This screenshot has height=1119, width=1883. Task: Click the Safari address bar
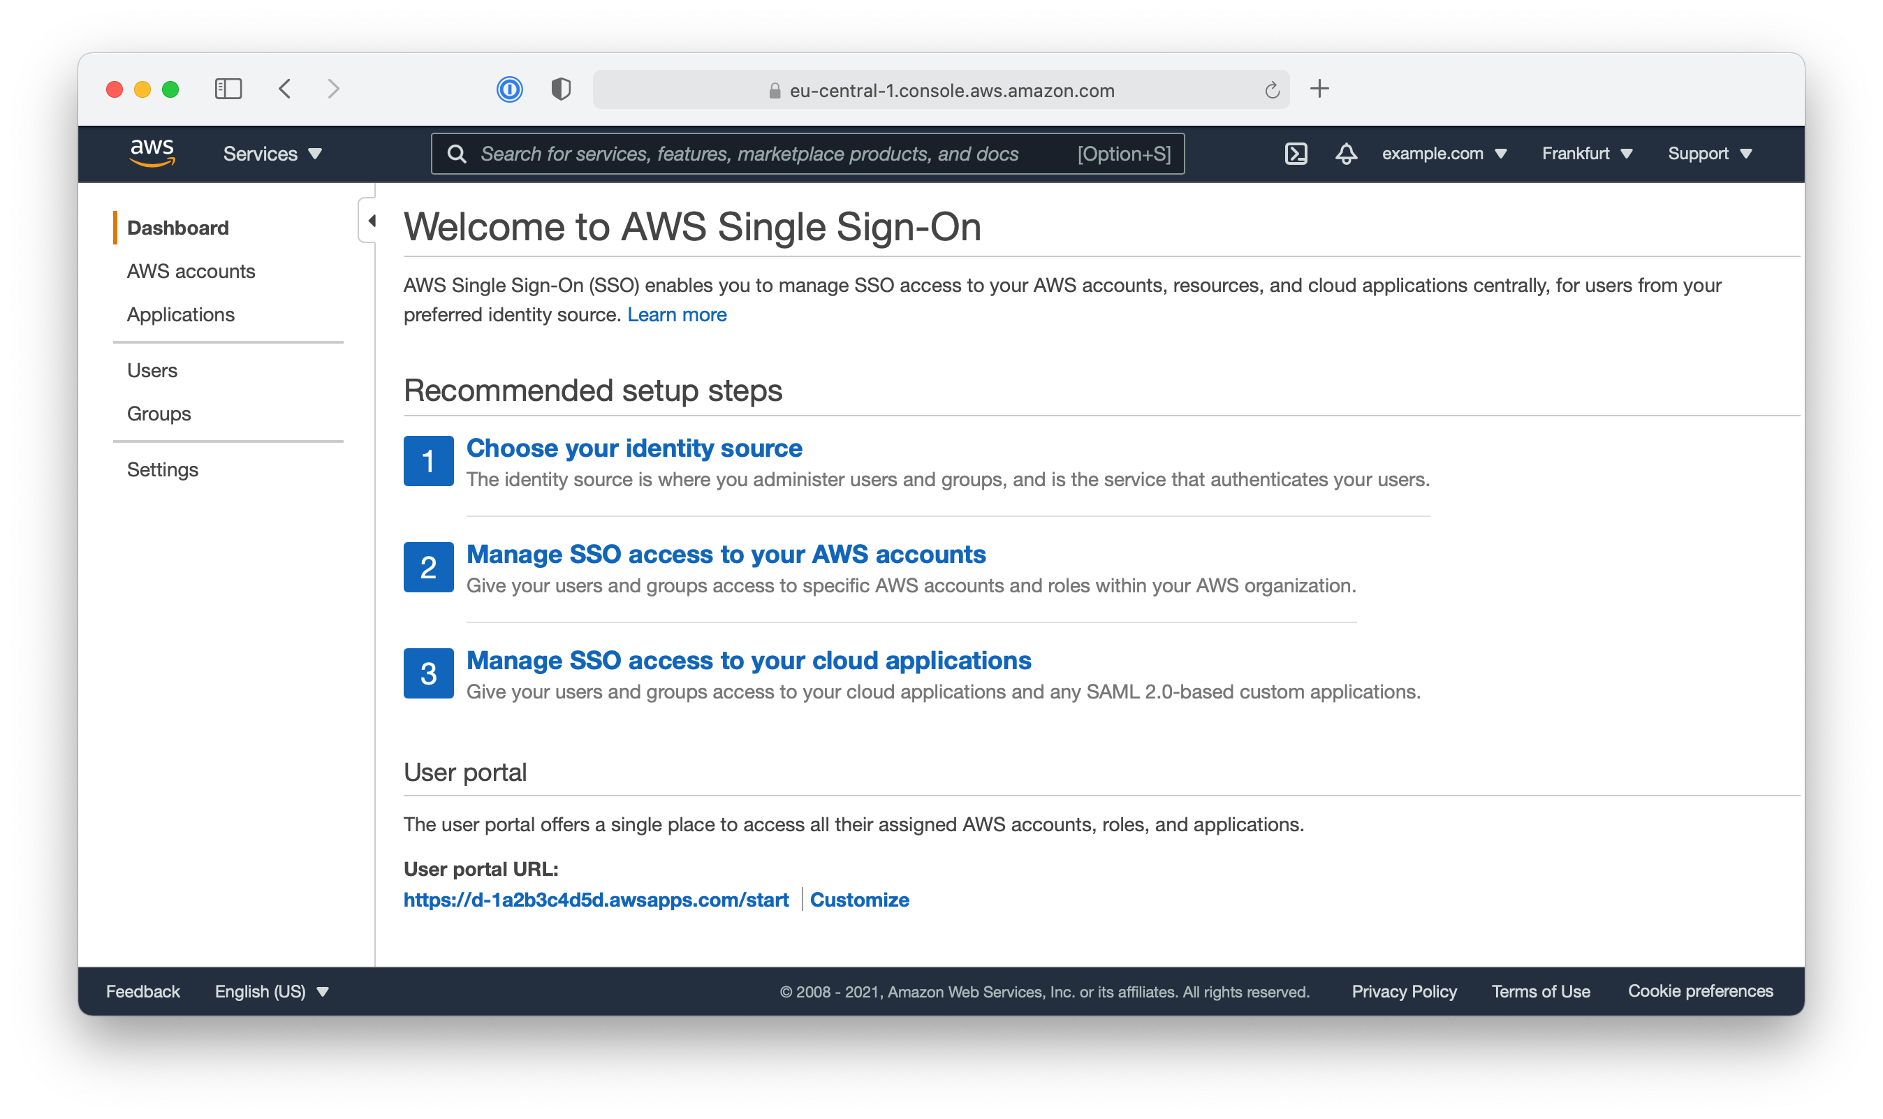click(941, 91)
